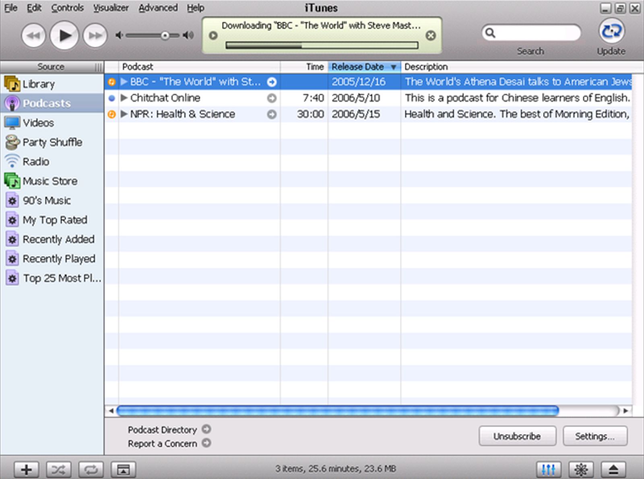
Task: Open the File menu
Action: (11, 8)
